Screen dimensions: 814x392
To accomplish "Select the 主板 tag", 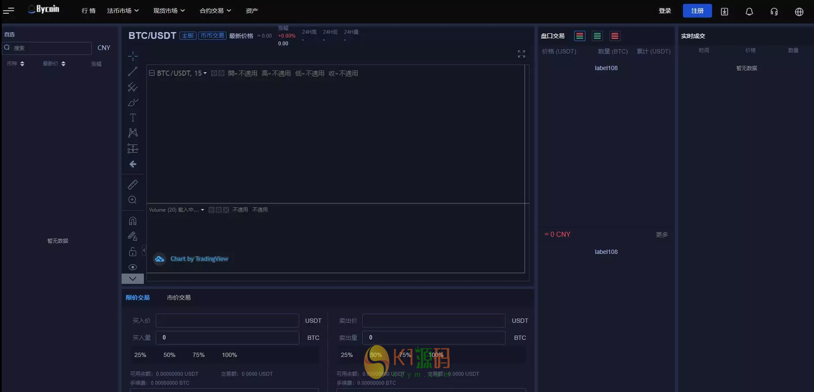I will (188, 36).
